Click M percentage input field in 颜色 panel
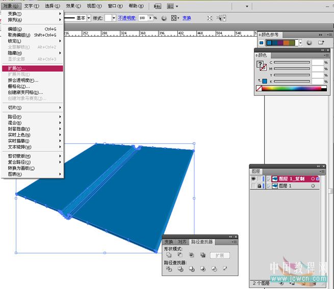 [318, 69]
